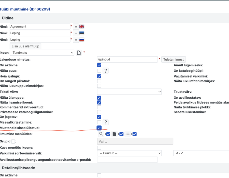Click equals button beside the Estonian flag
The width and height of the screenshot is (229, 178).
pos(76,33)
